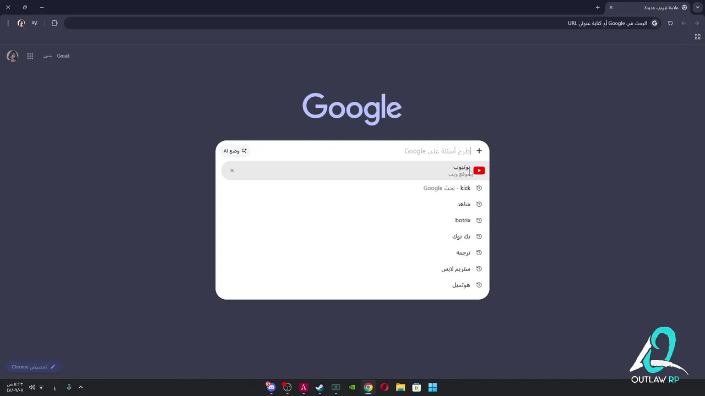Select the 'شاهد' suggestion
This screenshot has width=705, height=396.
352,204
